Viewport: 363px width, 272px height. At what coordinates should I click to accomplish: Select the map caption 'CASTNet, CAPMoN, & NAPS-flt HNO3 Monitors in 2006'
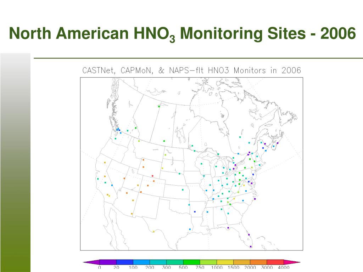[191, 70]
